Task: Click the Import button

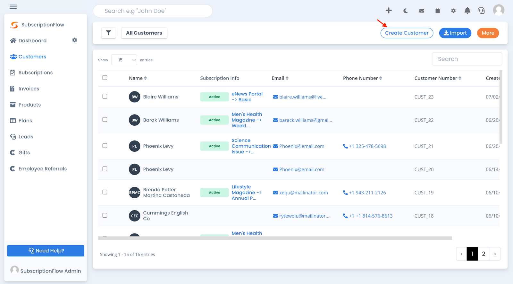Action: coord(455,33)
